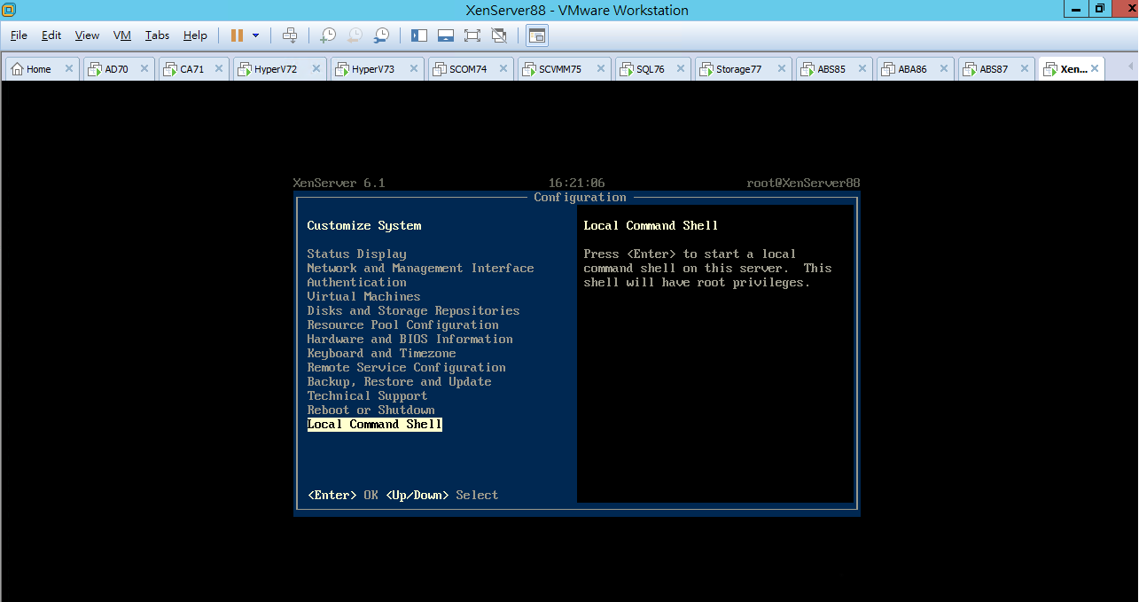Select 'Hardware and BIOS Information' entry
Image resolution: width=1139 pixels, height=602 pixels.
click(x=410, y=339)
